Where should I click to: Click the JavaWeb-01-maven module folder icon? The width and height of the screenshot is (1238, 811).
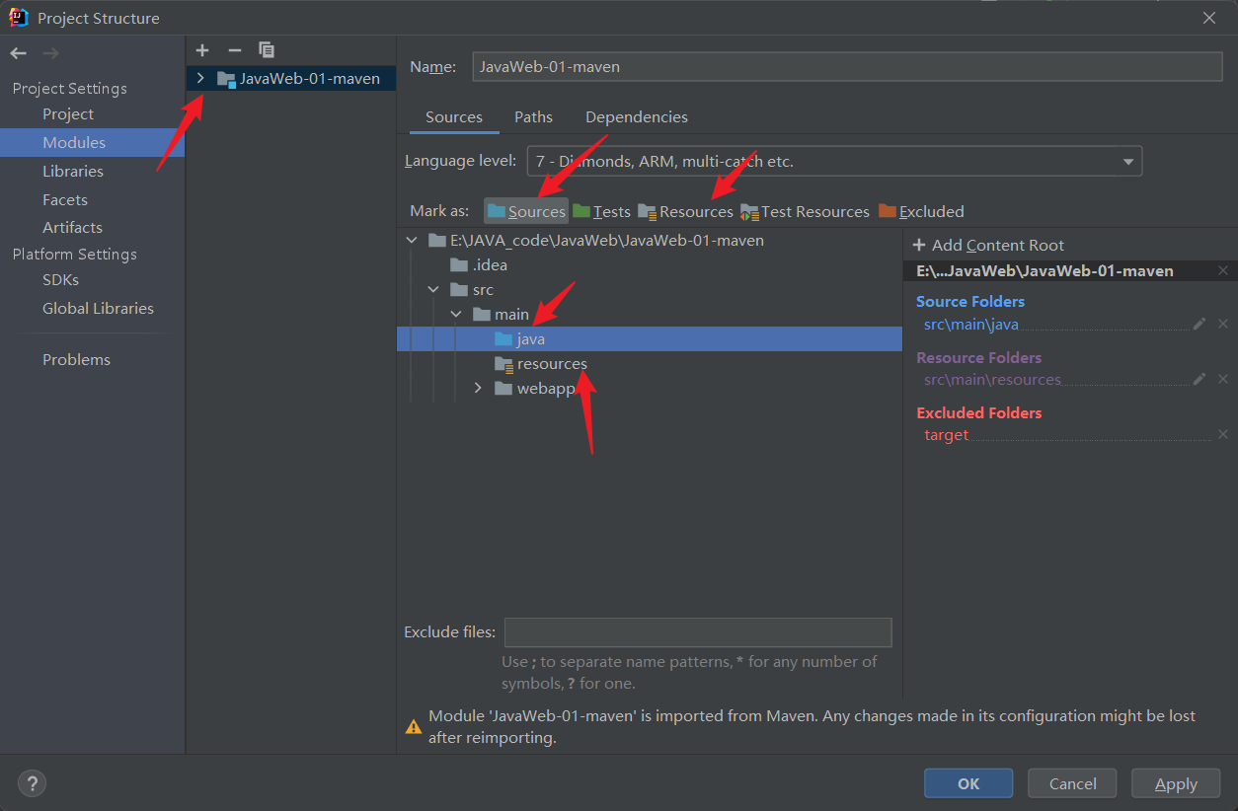pos(226,79)
